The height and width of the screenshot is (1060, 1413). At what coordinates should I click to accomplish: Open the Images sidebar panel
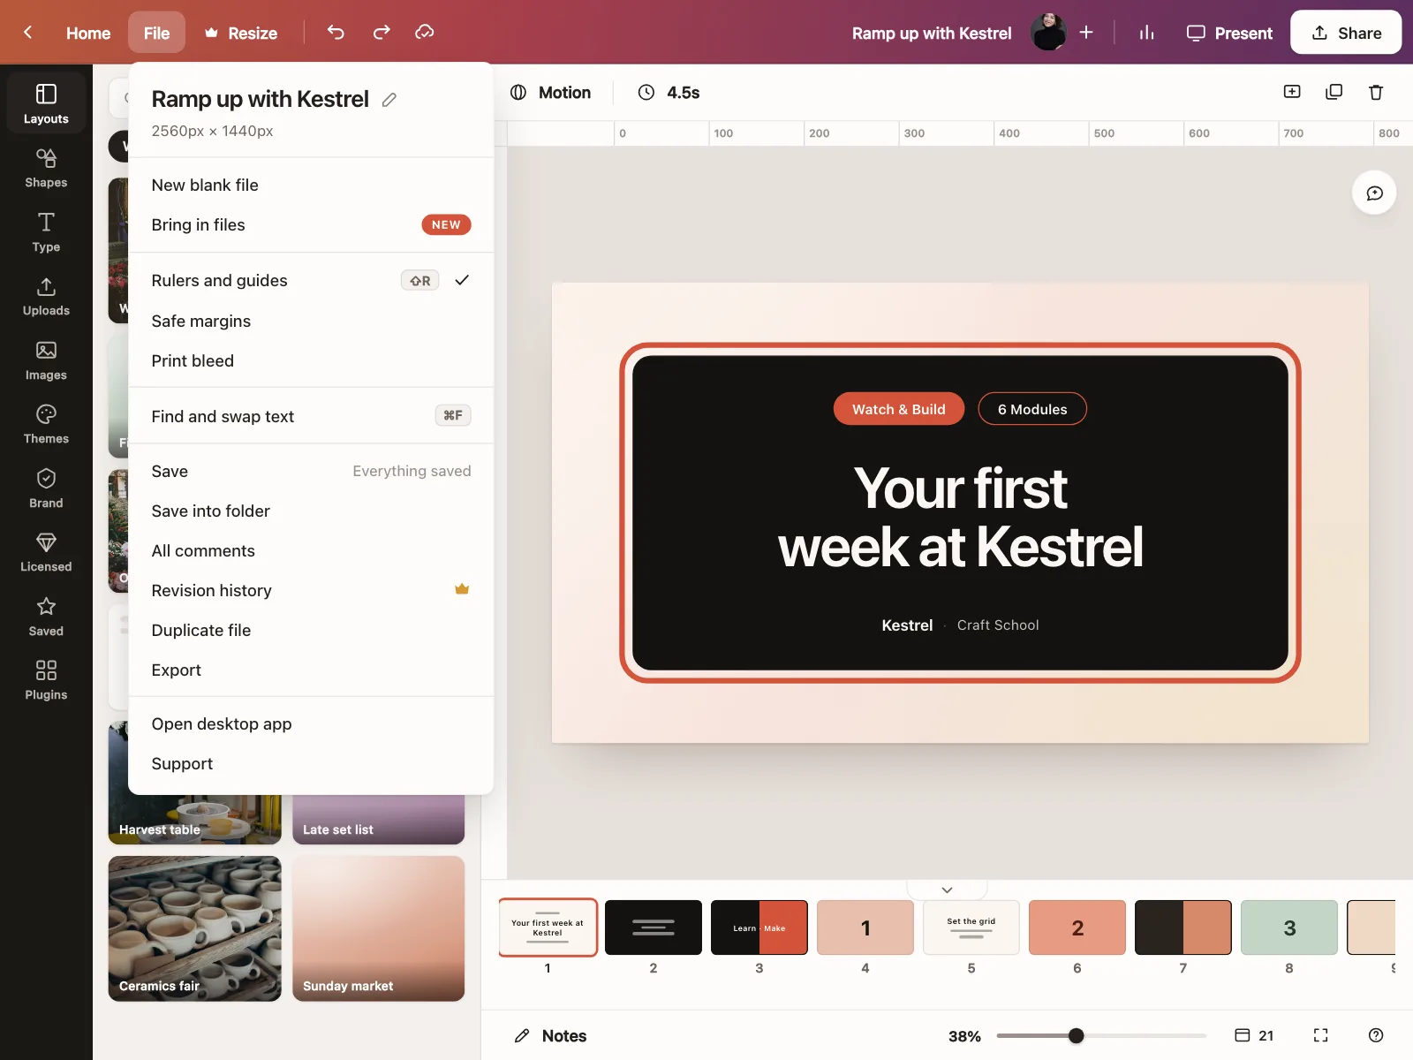(46, 360)
